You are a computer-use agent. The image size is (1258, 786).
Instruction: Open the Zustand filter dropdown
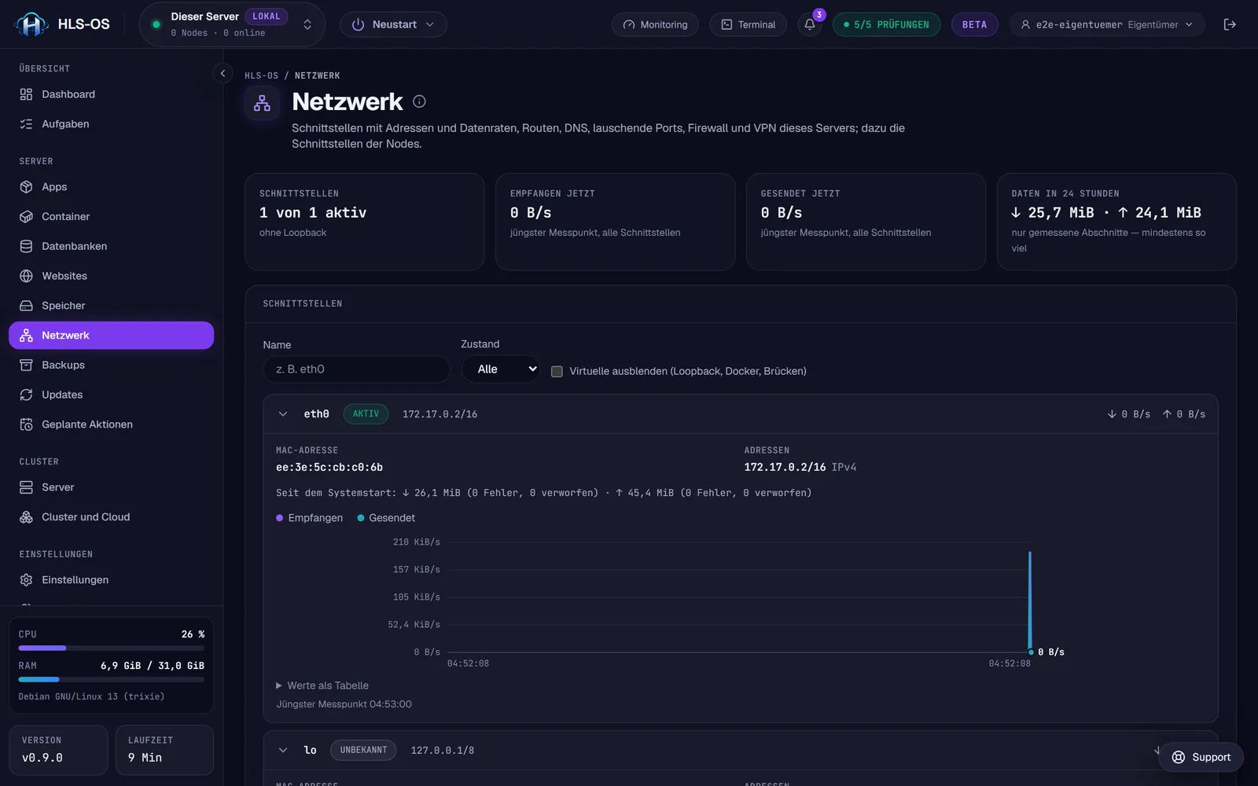click(501, 369)
